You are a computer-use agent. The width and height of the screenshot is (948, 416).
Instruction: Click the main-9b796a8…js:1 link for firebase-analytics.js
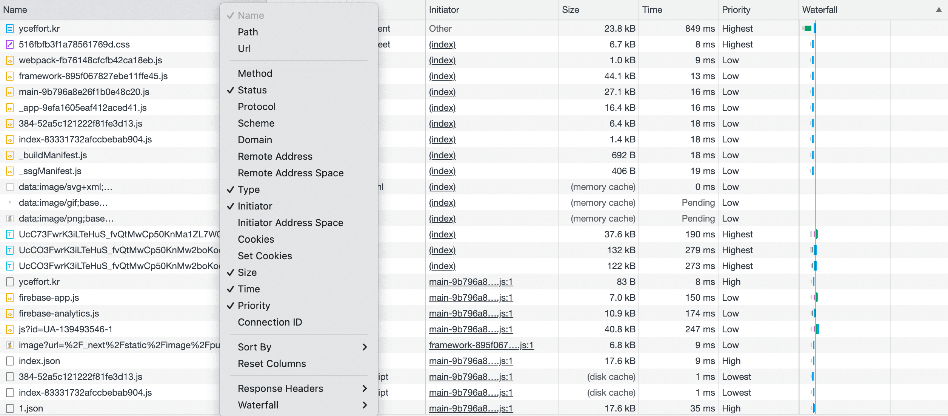tap(471, 313)
